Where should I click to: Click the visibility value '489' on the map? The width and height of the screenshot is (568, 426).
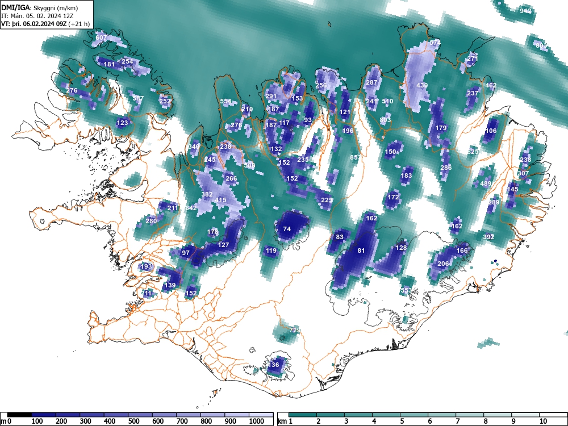pyautogui.click(x=486, y=183)
